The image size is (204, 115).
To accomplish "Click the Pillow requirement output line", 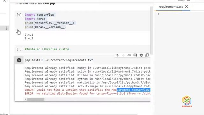I will coord(87,75).
